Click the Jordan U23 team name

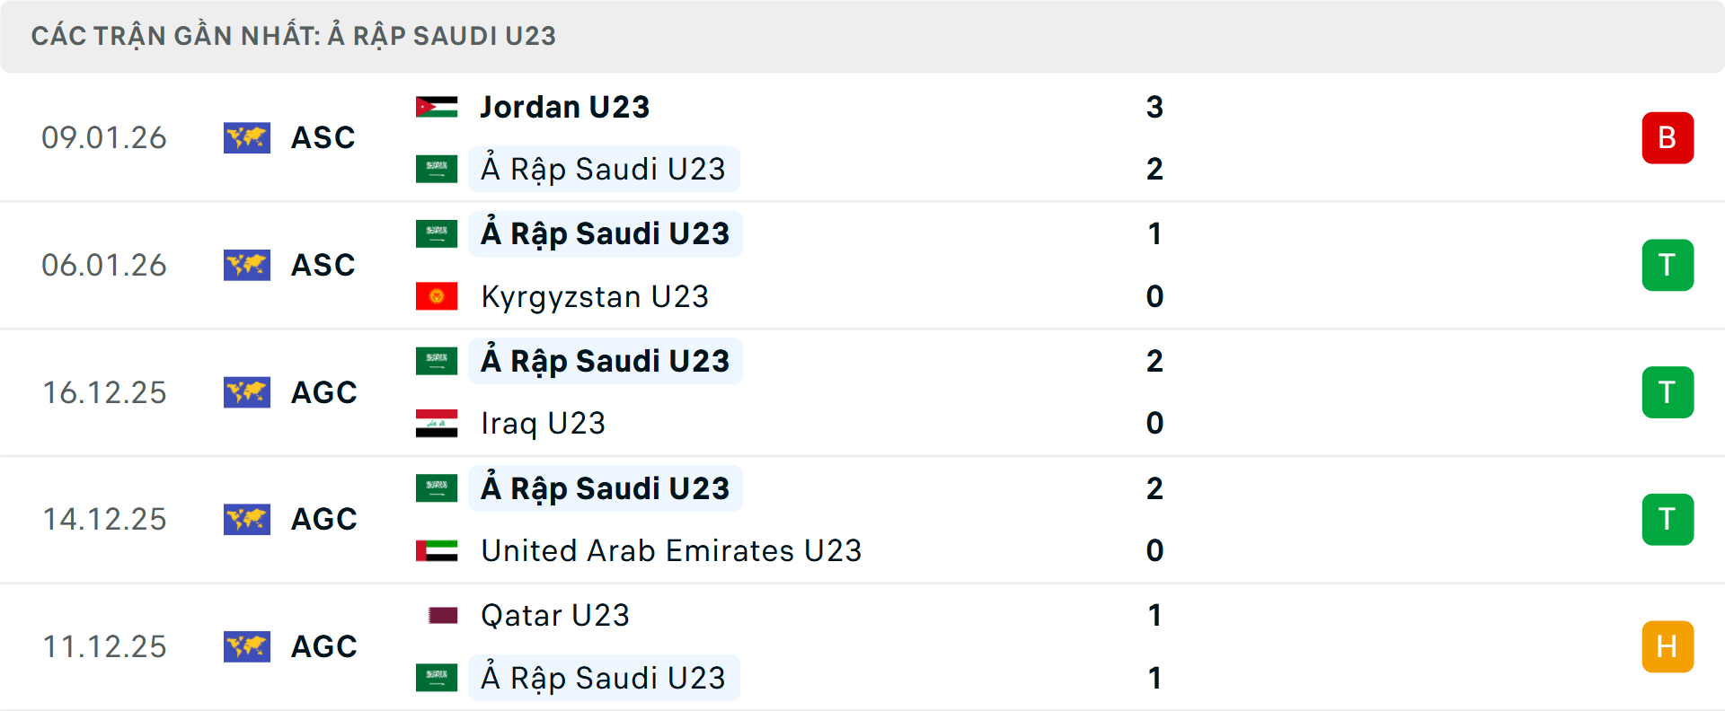(x=563, y=106)
